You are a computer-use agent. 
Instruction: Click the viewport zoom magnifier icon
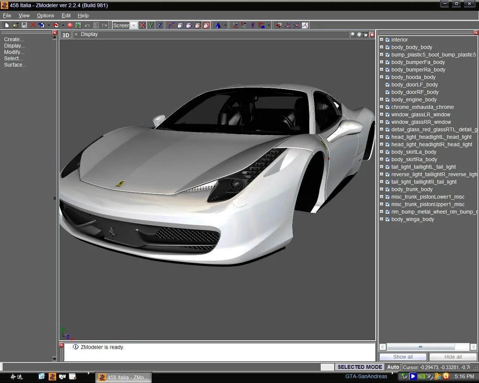click(x=353, y=34)
